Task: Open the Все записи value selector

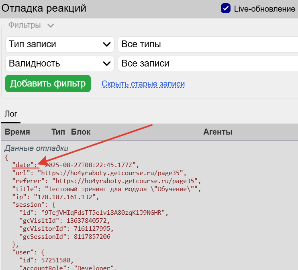Action: 208,63
